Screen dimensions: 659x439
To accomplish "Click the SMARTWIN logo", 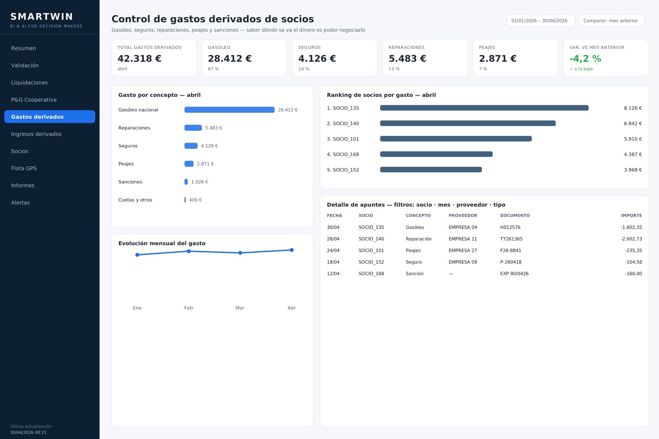I will click(42, 17).
